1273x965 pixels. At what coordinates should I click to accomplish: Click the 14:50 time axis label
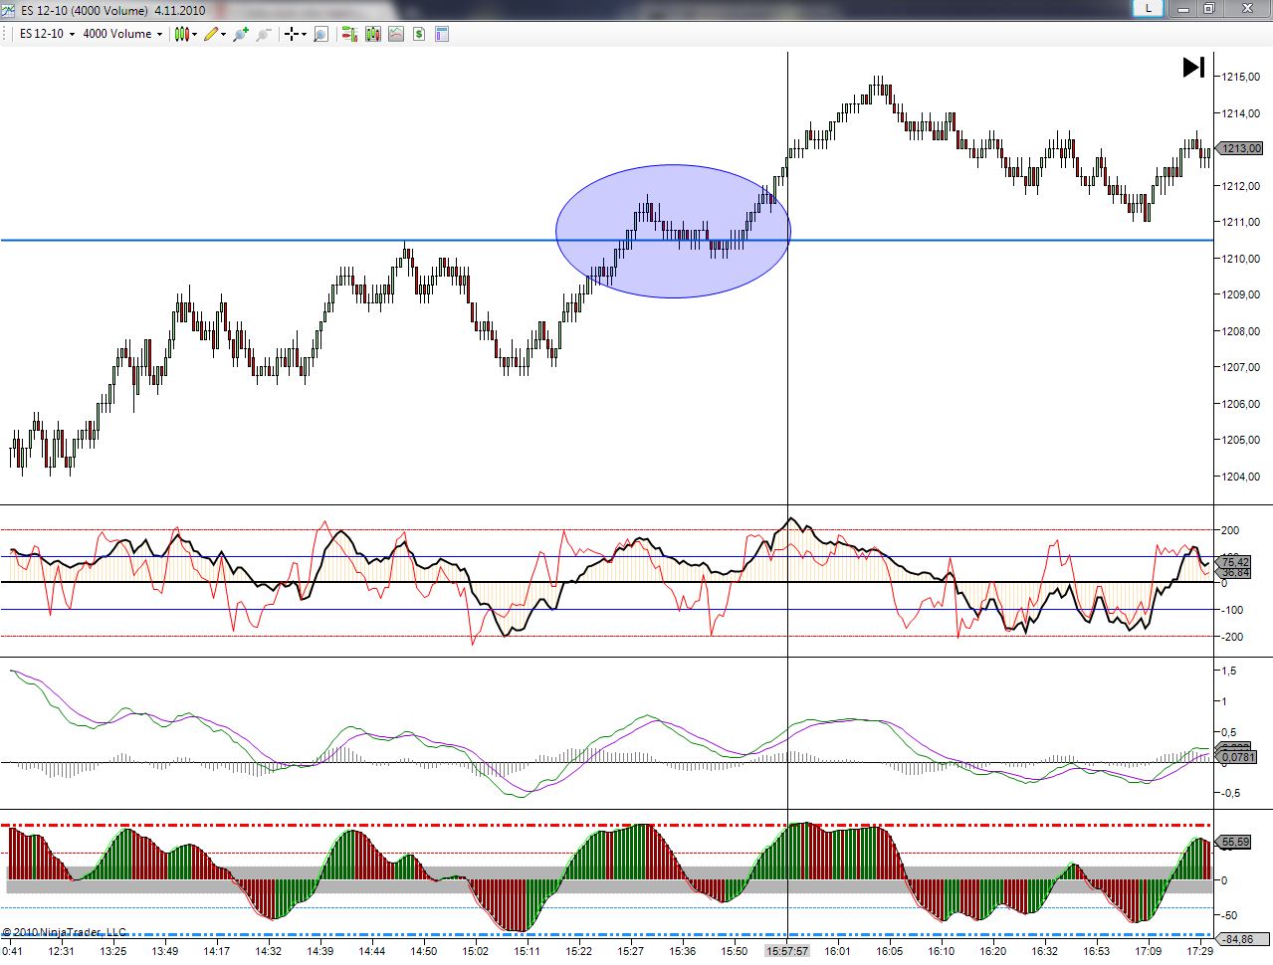pyautogui.click(x=423, y=951)
